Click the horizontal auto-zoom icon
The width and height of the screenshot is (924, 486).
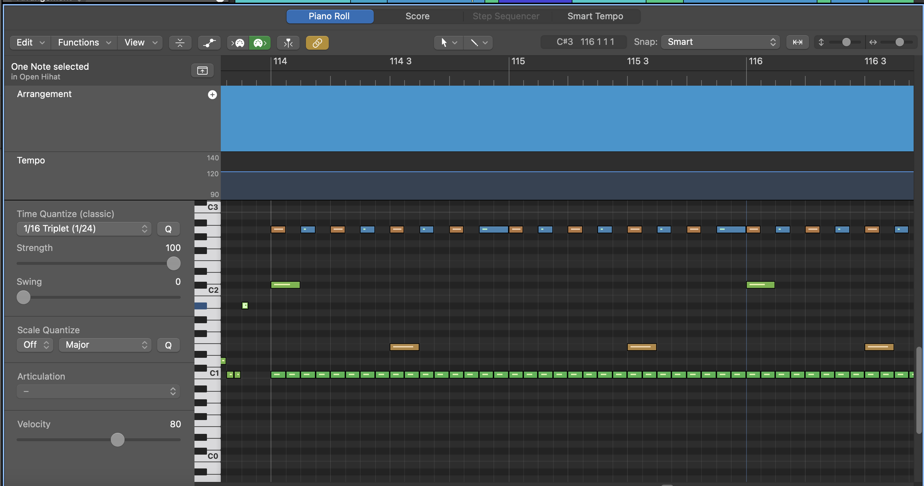pyautogui.click(x=797, y=42)
